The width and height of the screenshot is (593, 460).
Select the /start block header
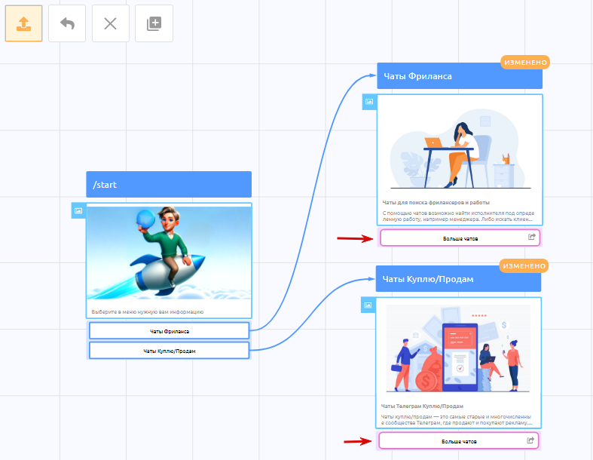(x=169, y=185)
